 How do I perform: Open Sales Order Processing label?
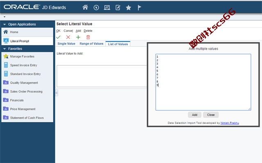[x=26, y=91]
